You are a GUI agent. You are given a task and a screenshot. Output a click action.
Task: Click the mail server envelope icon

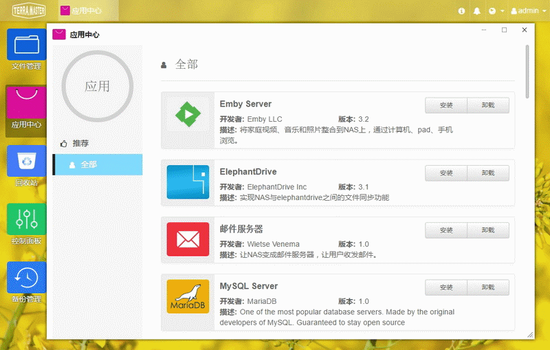[x=188, y=239]
